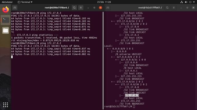This screenshot has height=110, width=197.
Task: Click the '/0 universe UNICAST' line
Action: (x=128, y=54)
